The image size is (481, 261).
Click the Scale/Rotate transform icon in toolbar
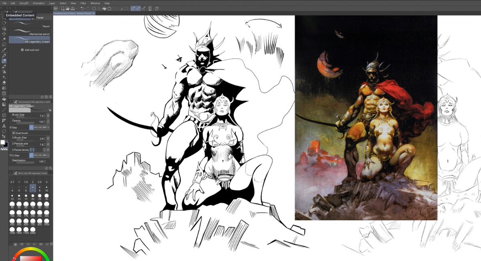(109, 8)
